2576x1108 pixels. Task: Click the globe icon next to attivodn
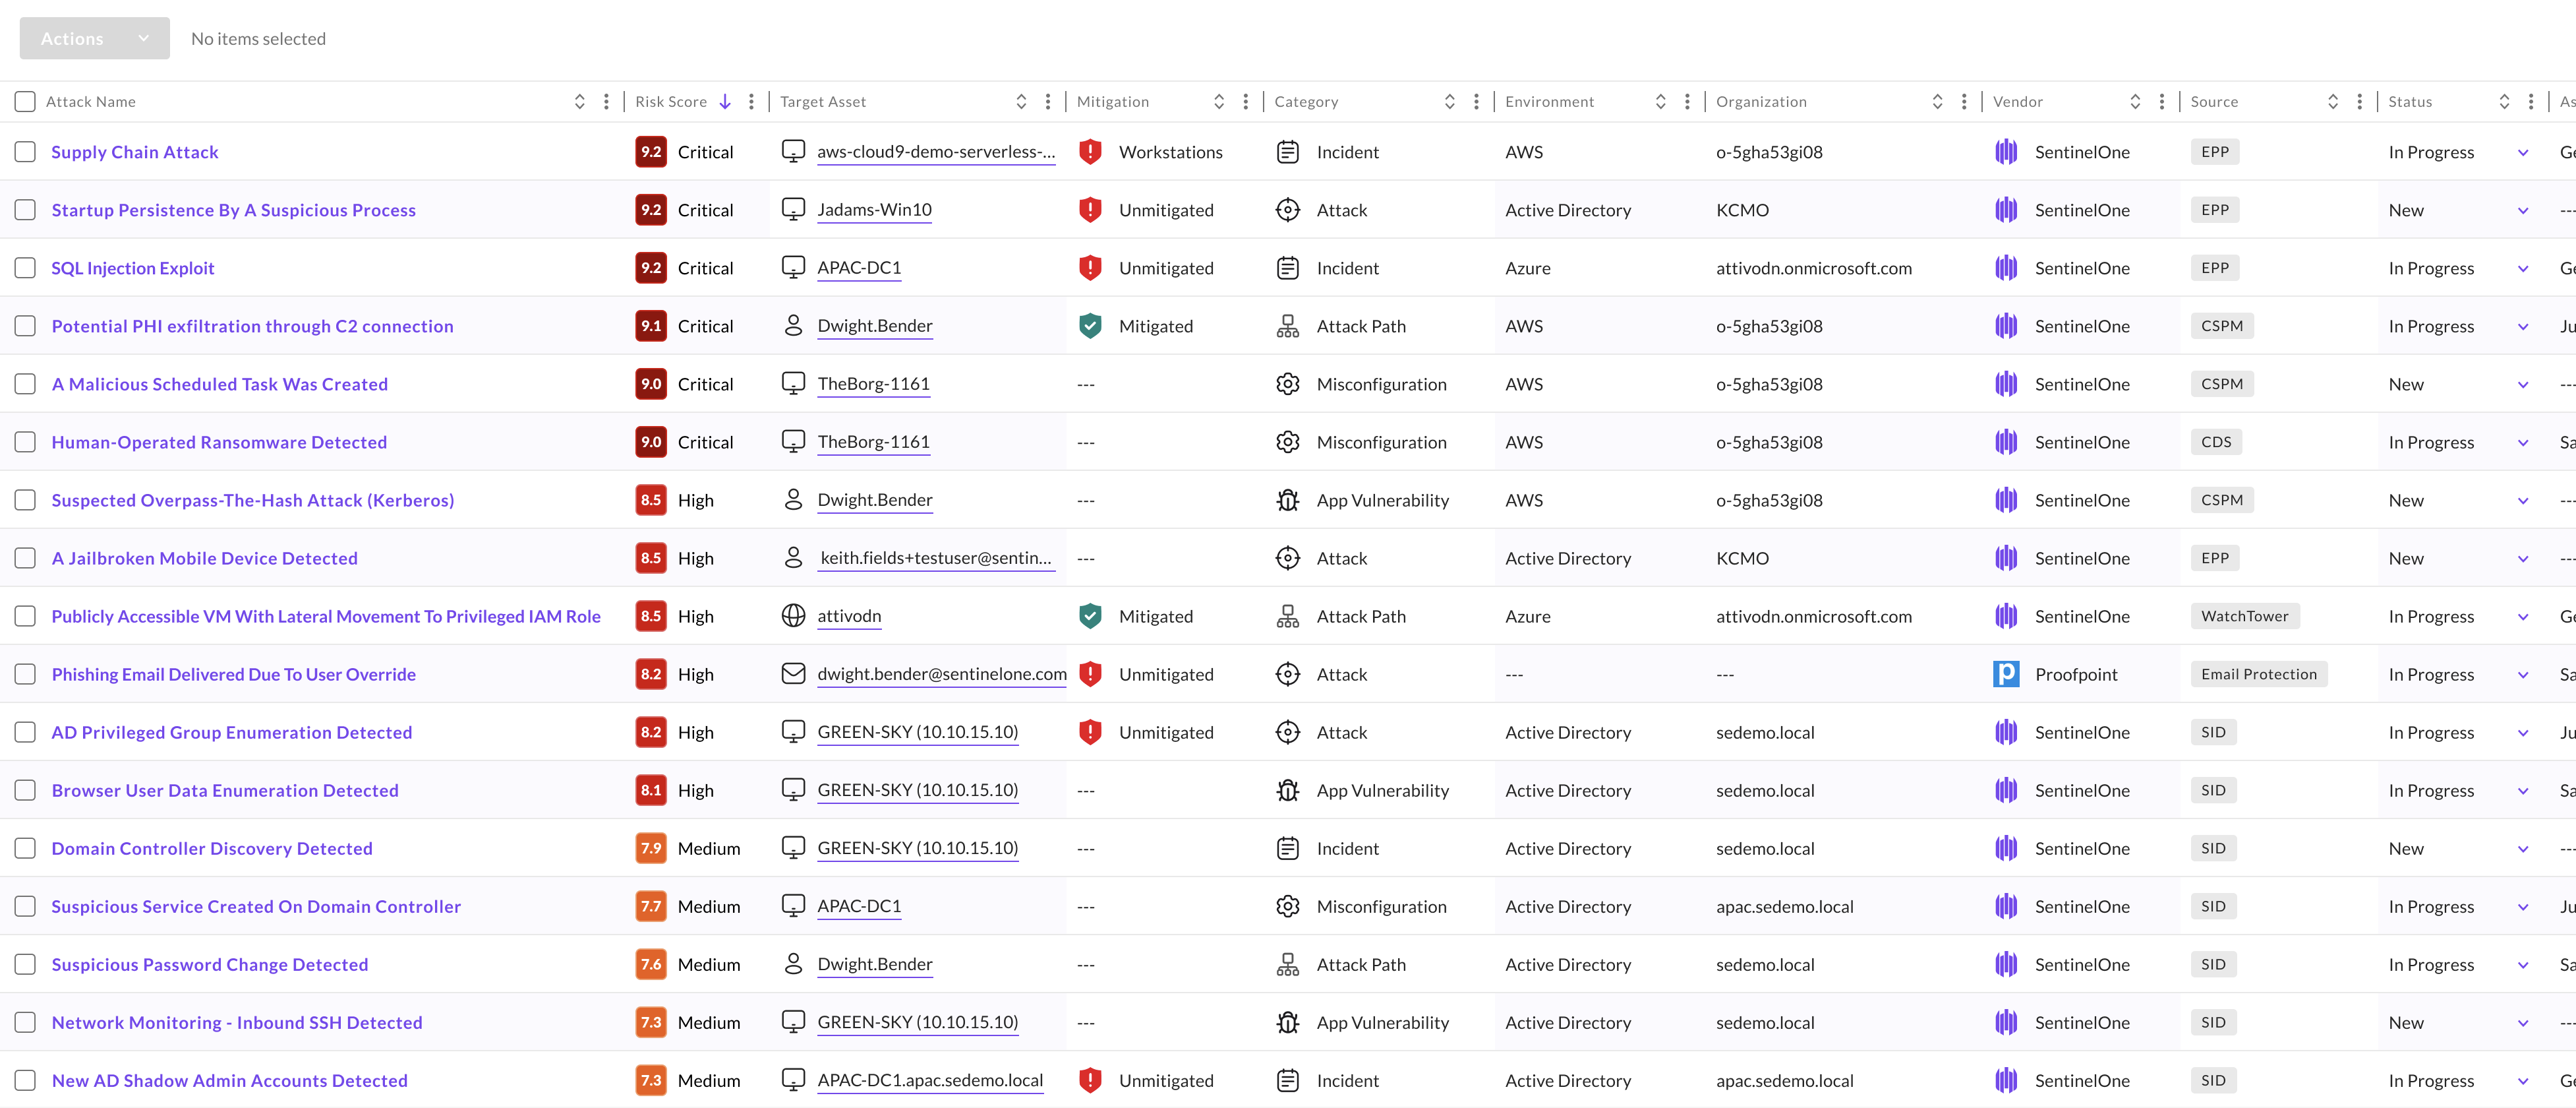click(793, 617)
